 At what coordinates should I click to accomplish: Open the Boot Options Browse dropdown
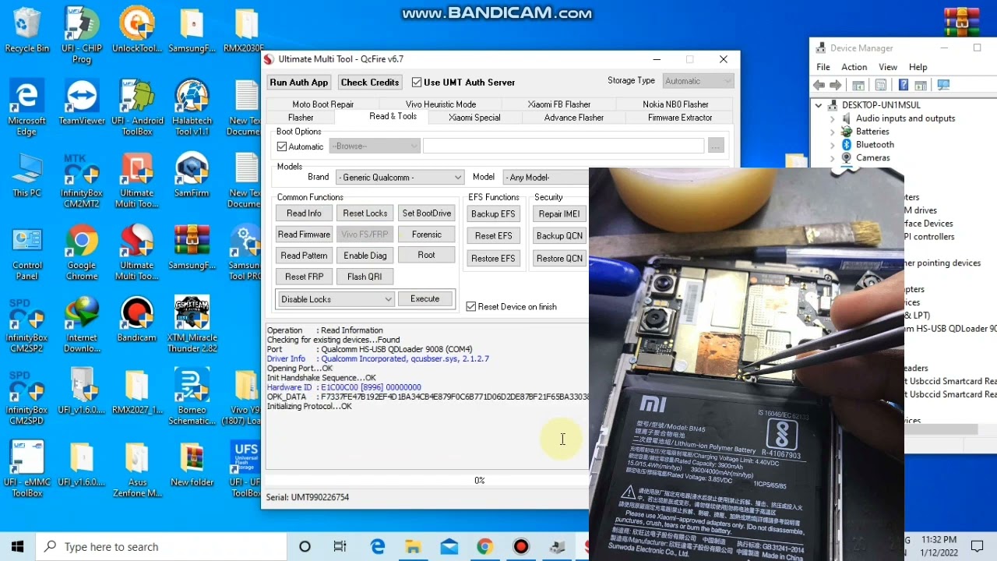click(375, 146)
